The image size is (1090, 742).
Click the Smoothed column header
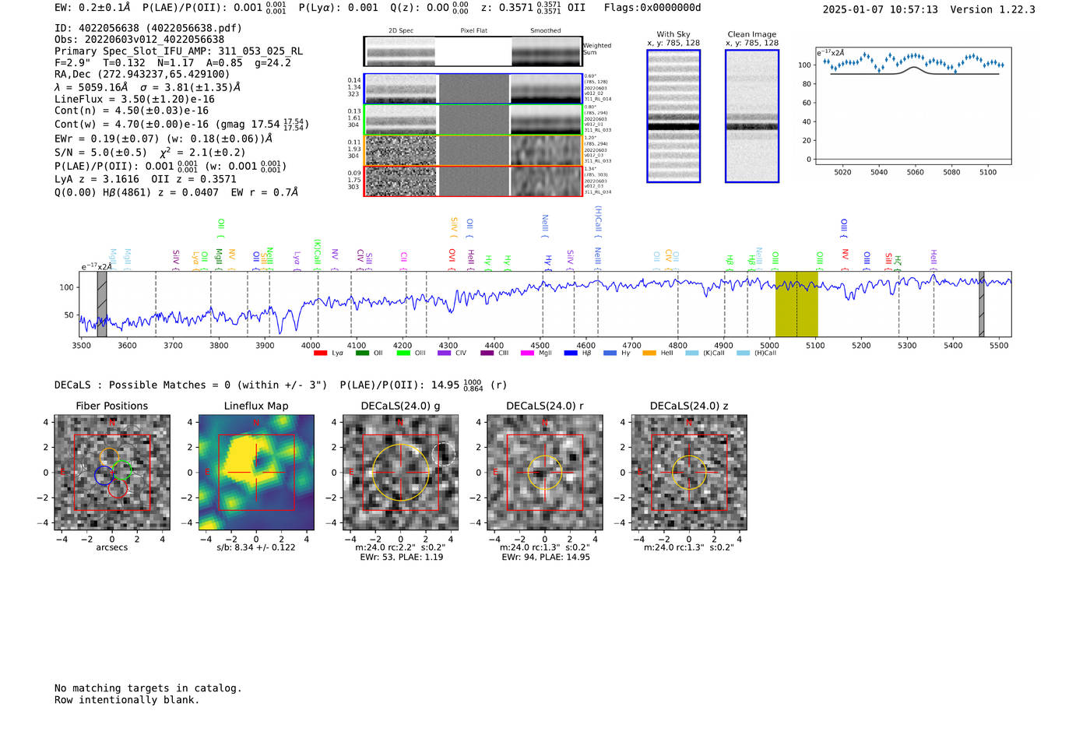(x=546, y=31)
